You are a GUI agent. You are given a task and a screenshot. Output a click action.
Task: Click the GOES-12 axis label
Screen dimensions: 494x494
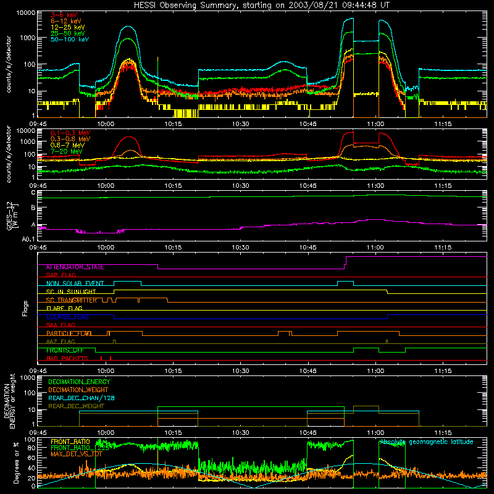[12, 216]
